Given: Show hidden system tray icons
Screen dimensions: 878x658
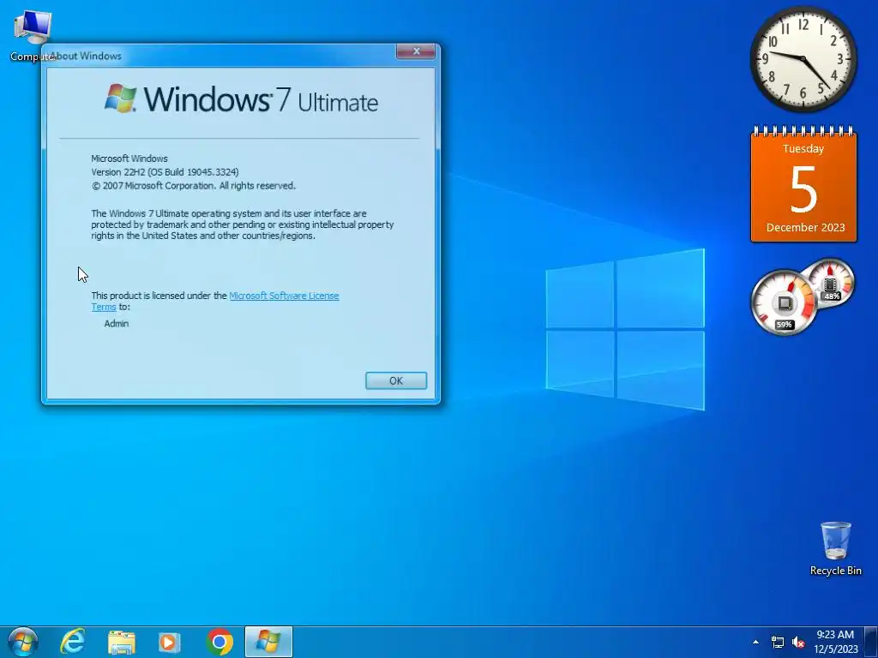Looking at the screenshot, I should point(756,643).
